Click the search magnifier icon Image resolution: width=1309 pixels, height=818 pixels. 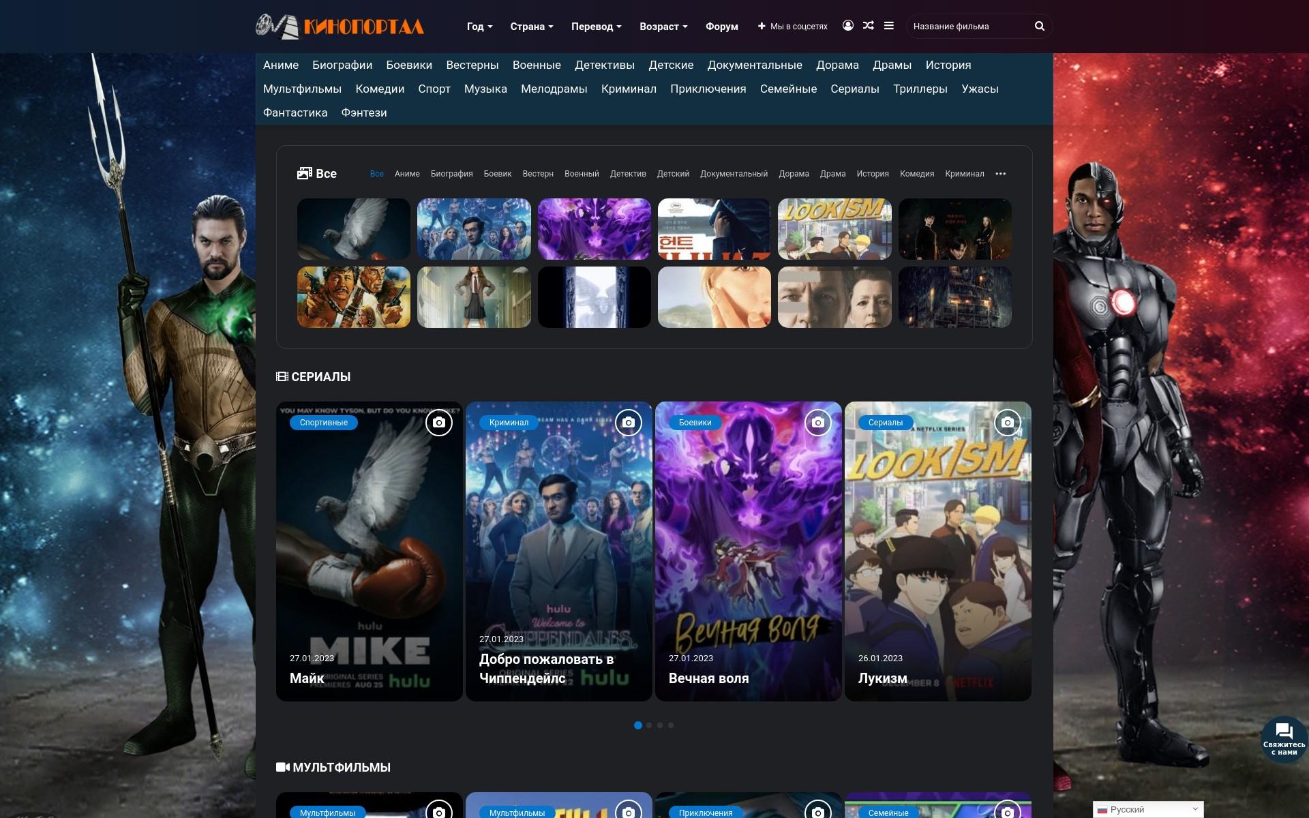tap(1039, 26)
